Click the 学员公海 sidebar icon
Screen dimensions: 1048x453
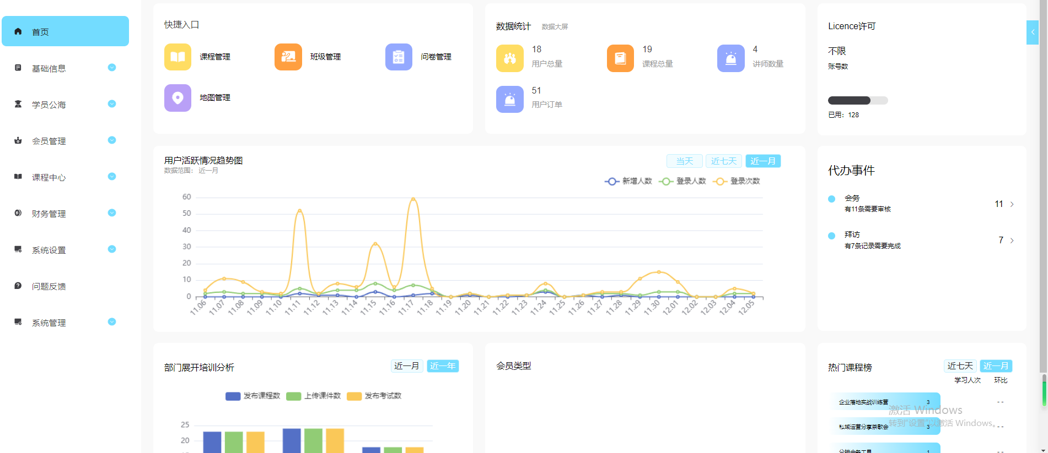(x=18, y=104)
